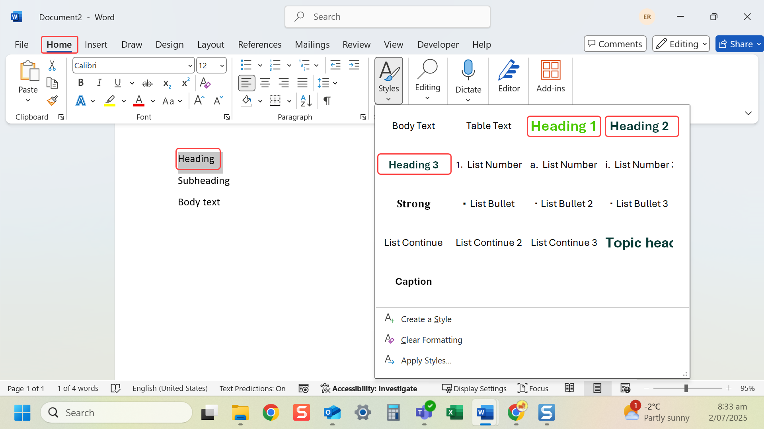Open Outlook from the taskbar

pos(332,413)
